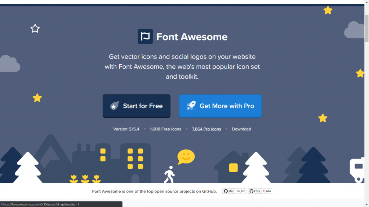This screenshot has height=207, width=369.
Task: Click the walking person icon
Action: point(169,174)
